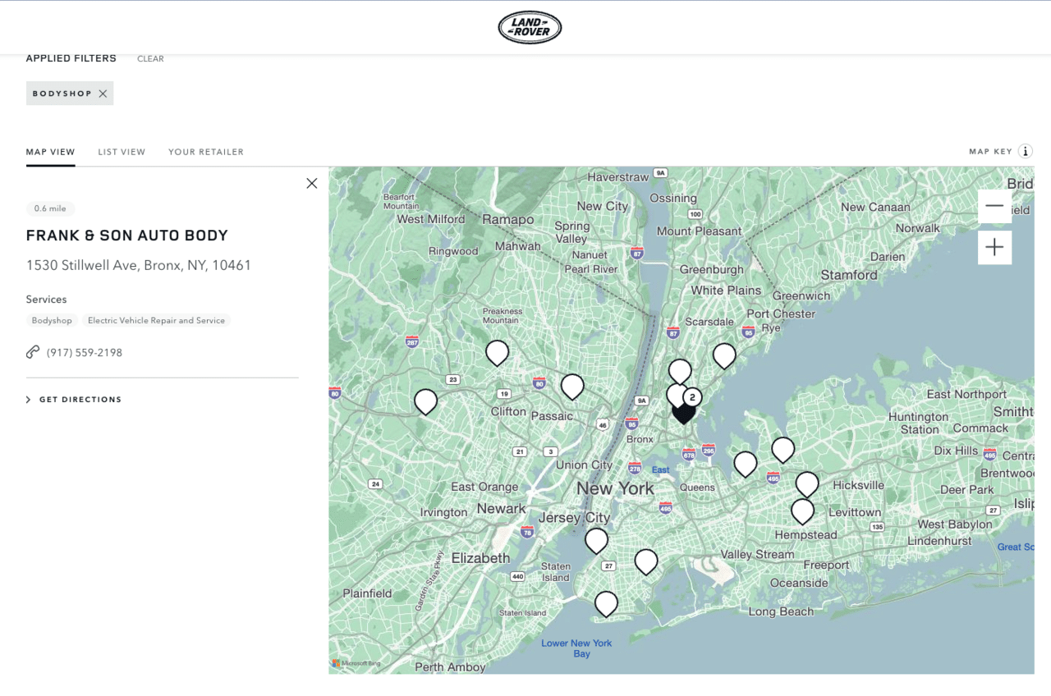Switch to List View

[122, 152]
